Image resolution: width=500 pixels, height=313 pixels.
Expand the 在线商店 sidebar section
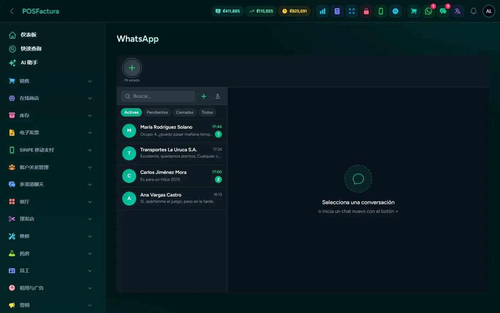click(x=51, y=98)
